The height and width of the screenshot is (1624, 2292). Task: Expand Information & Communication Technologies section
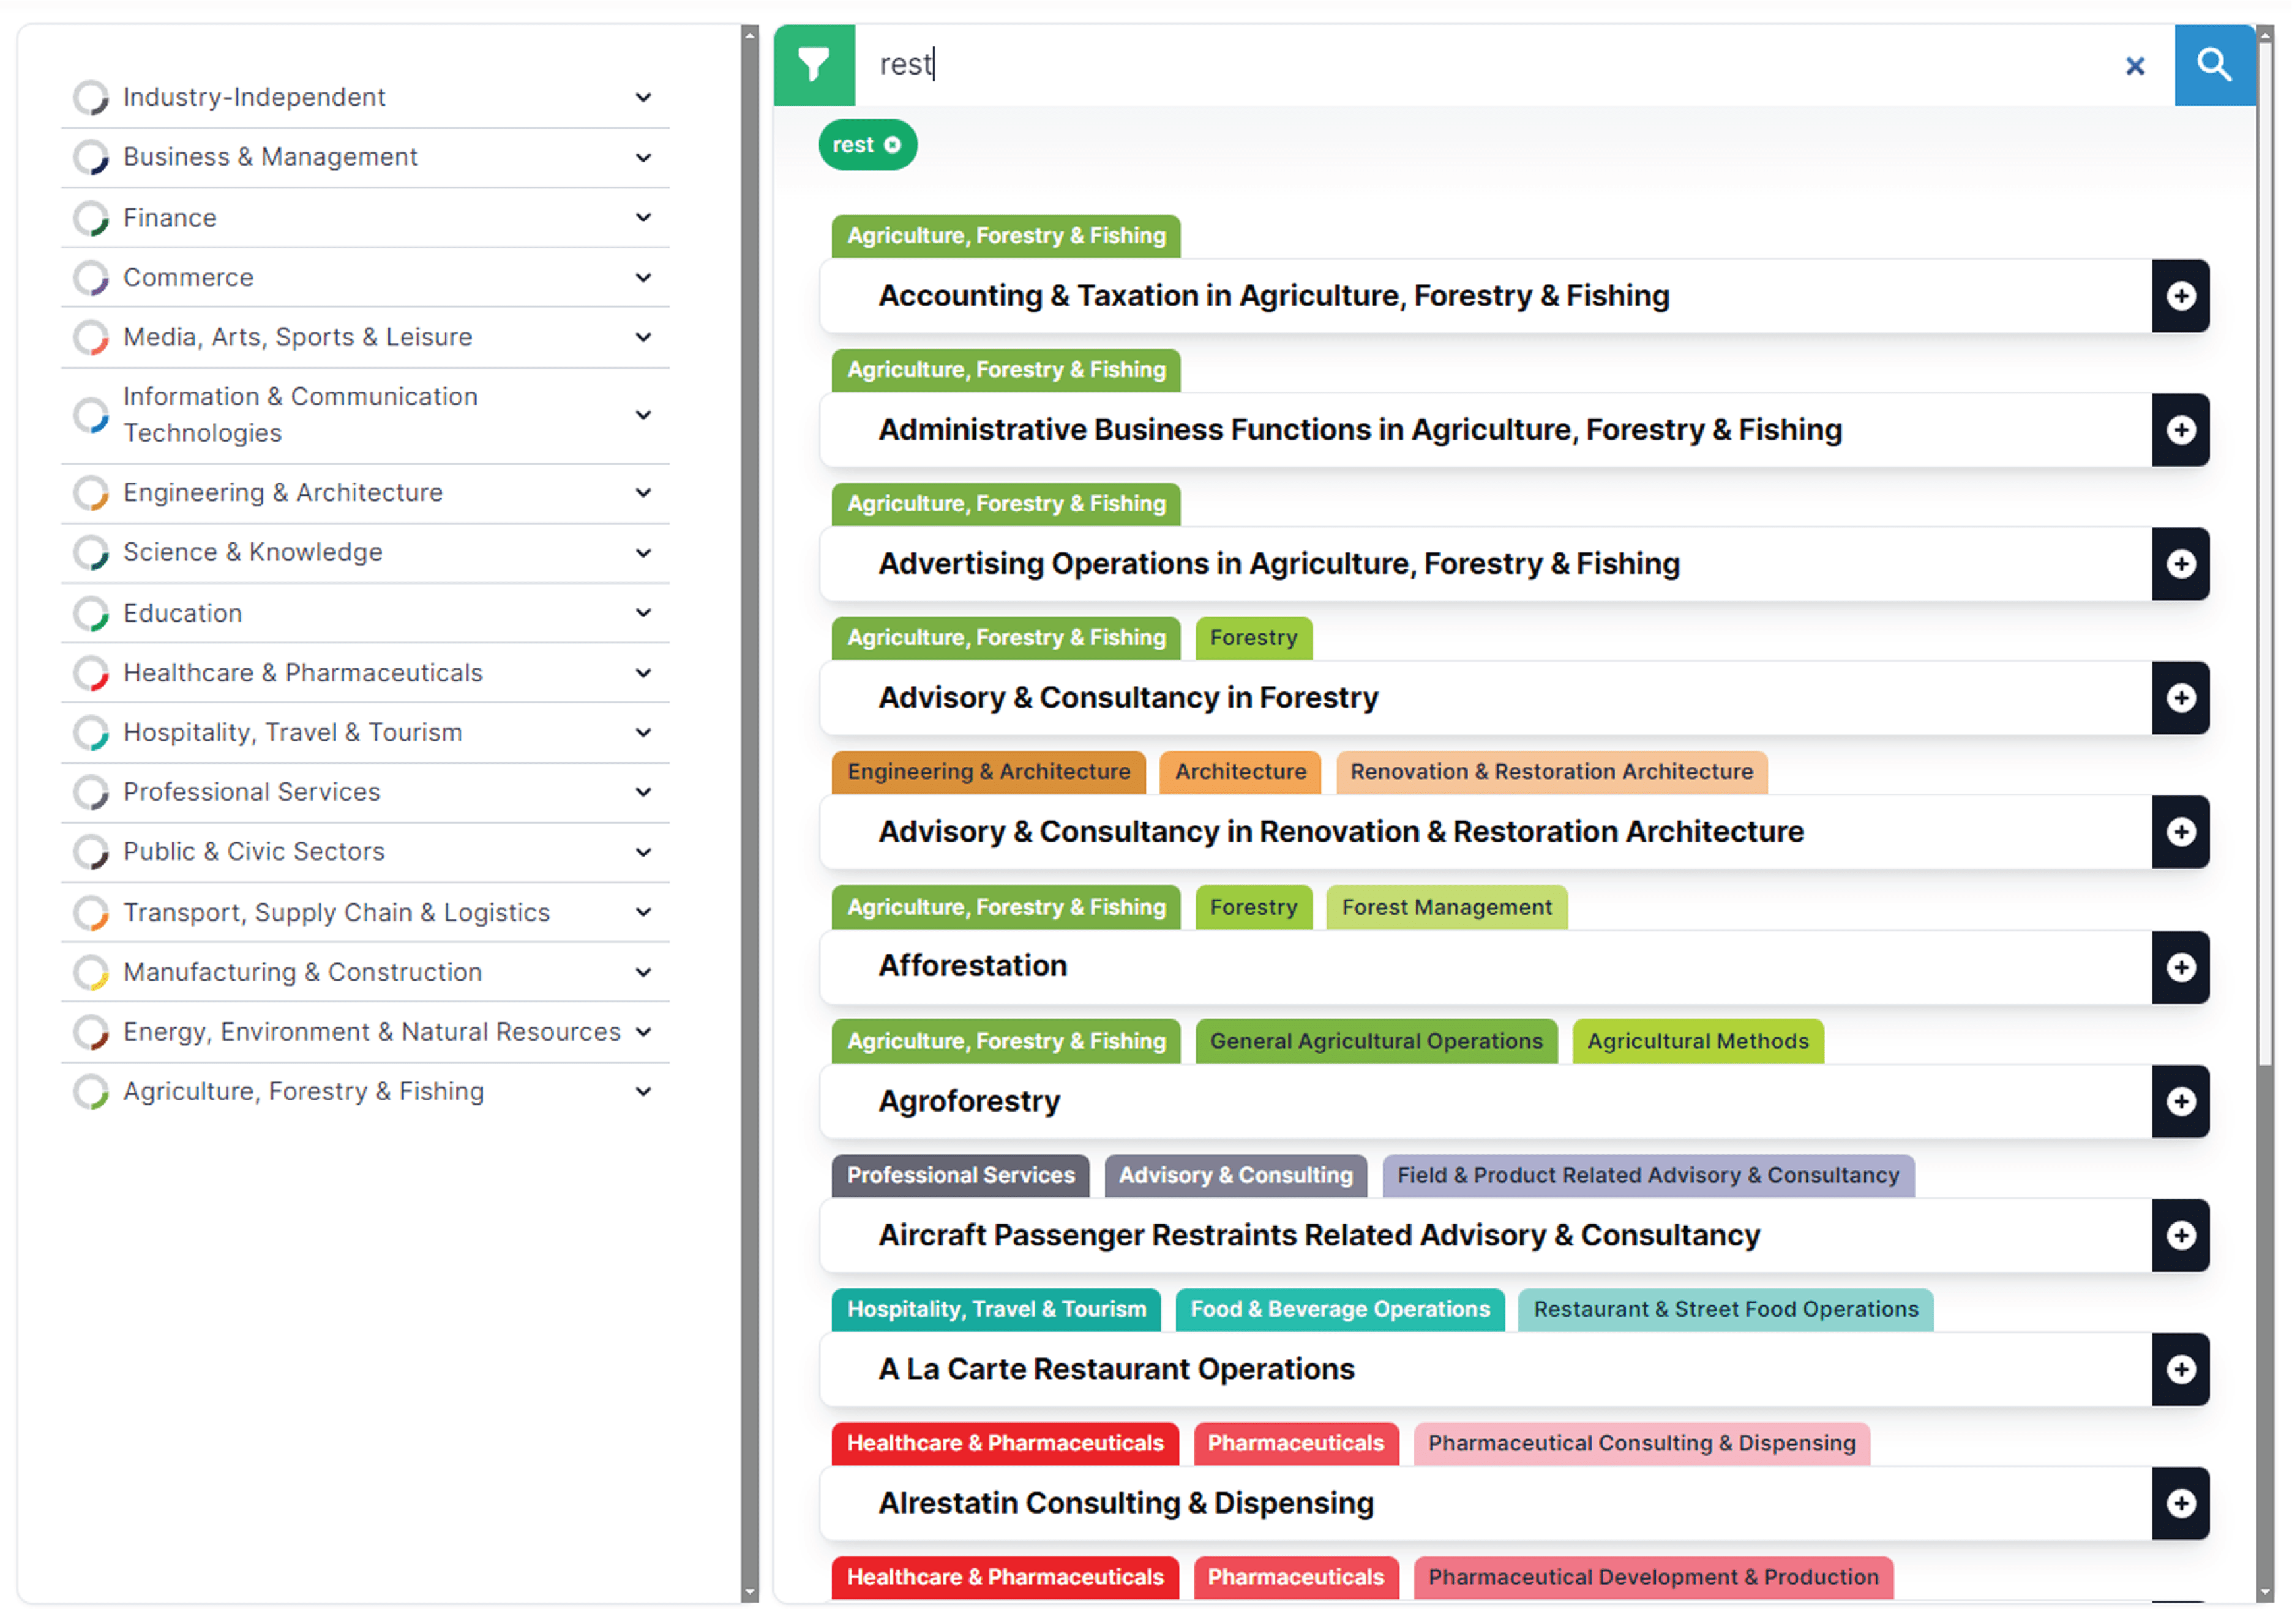(643, 415)
